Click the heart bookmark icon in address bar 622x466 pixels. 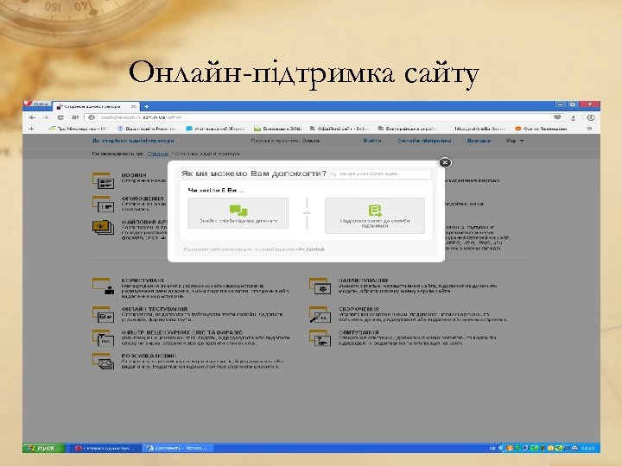pos(557,117)
